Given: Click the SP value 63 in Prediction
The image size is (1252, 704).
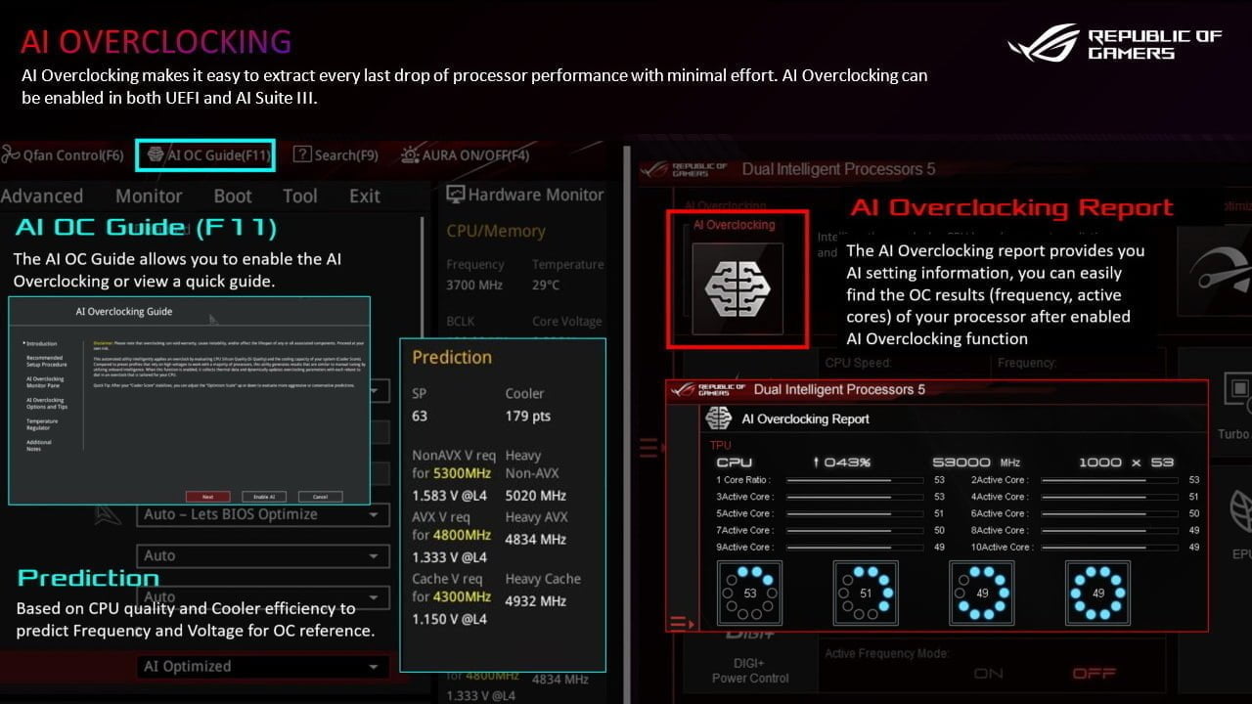Looking at the screenshot, I should [x=420, y=416].
